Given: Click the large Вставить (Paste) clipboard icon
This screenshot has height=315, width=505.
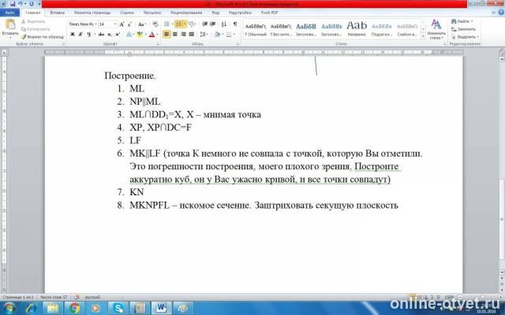Looking at the screenshot, I should tap(10, 24).
